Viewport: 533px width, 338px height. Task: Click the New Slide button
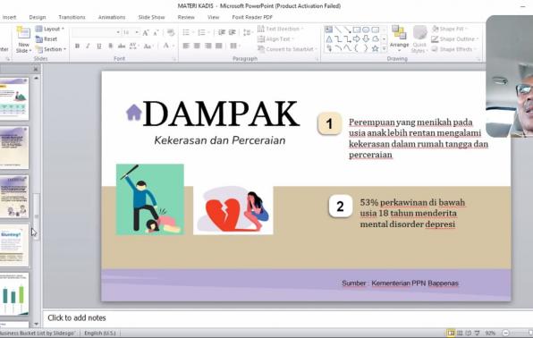[x=23, y=39]
